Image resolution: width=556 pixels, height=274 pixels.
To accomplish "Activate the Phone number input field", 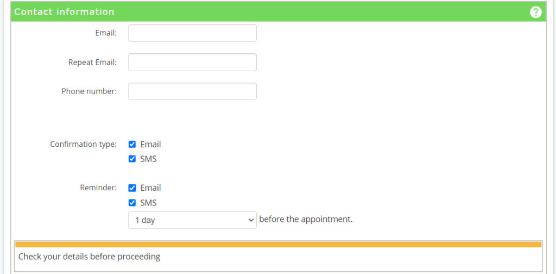I will tap(192, 91).
